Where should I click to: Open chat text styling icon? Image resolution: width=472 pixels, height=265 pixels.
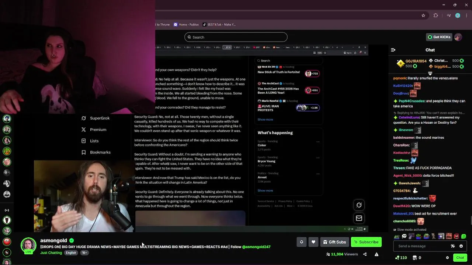pos(453,246)
